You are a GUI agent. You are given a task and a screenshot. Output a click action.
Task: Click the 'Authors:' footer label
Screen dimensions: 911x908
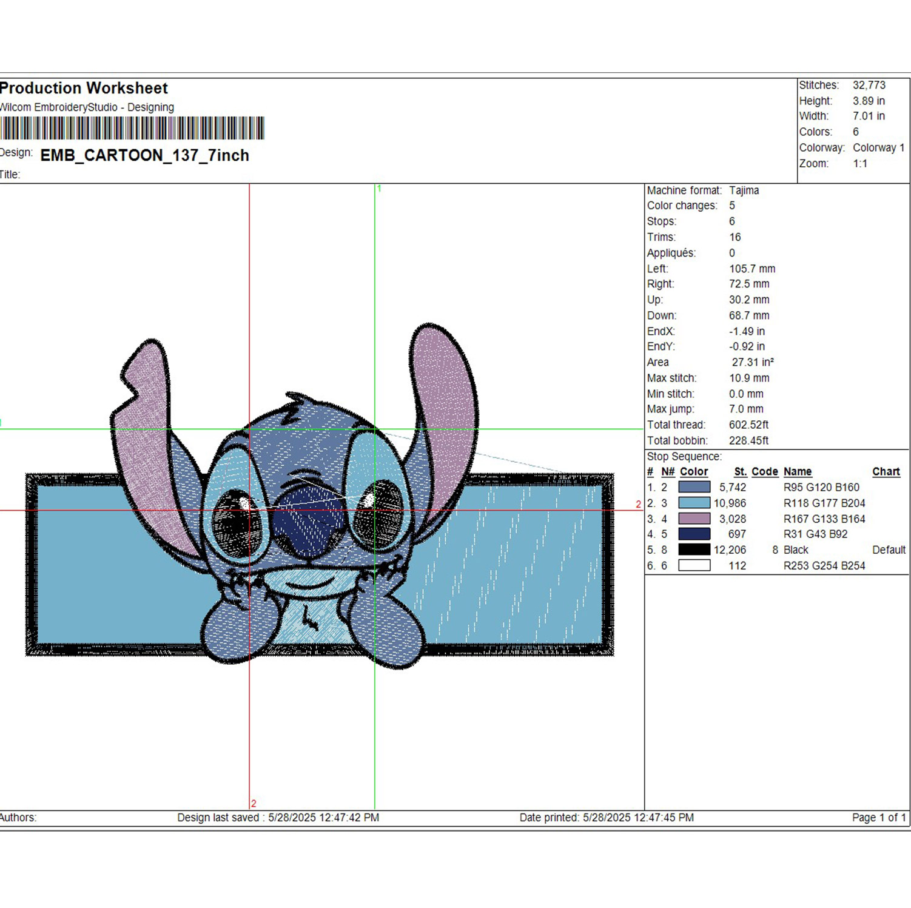(x=18, y=818)
